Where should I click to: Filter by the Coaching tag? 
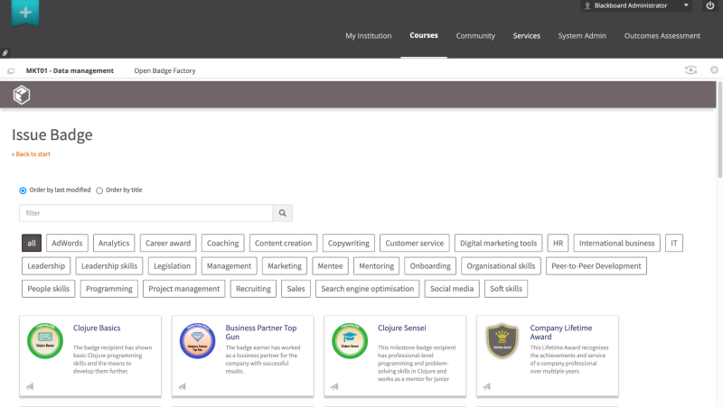tap(222, 243)
